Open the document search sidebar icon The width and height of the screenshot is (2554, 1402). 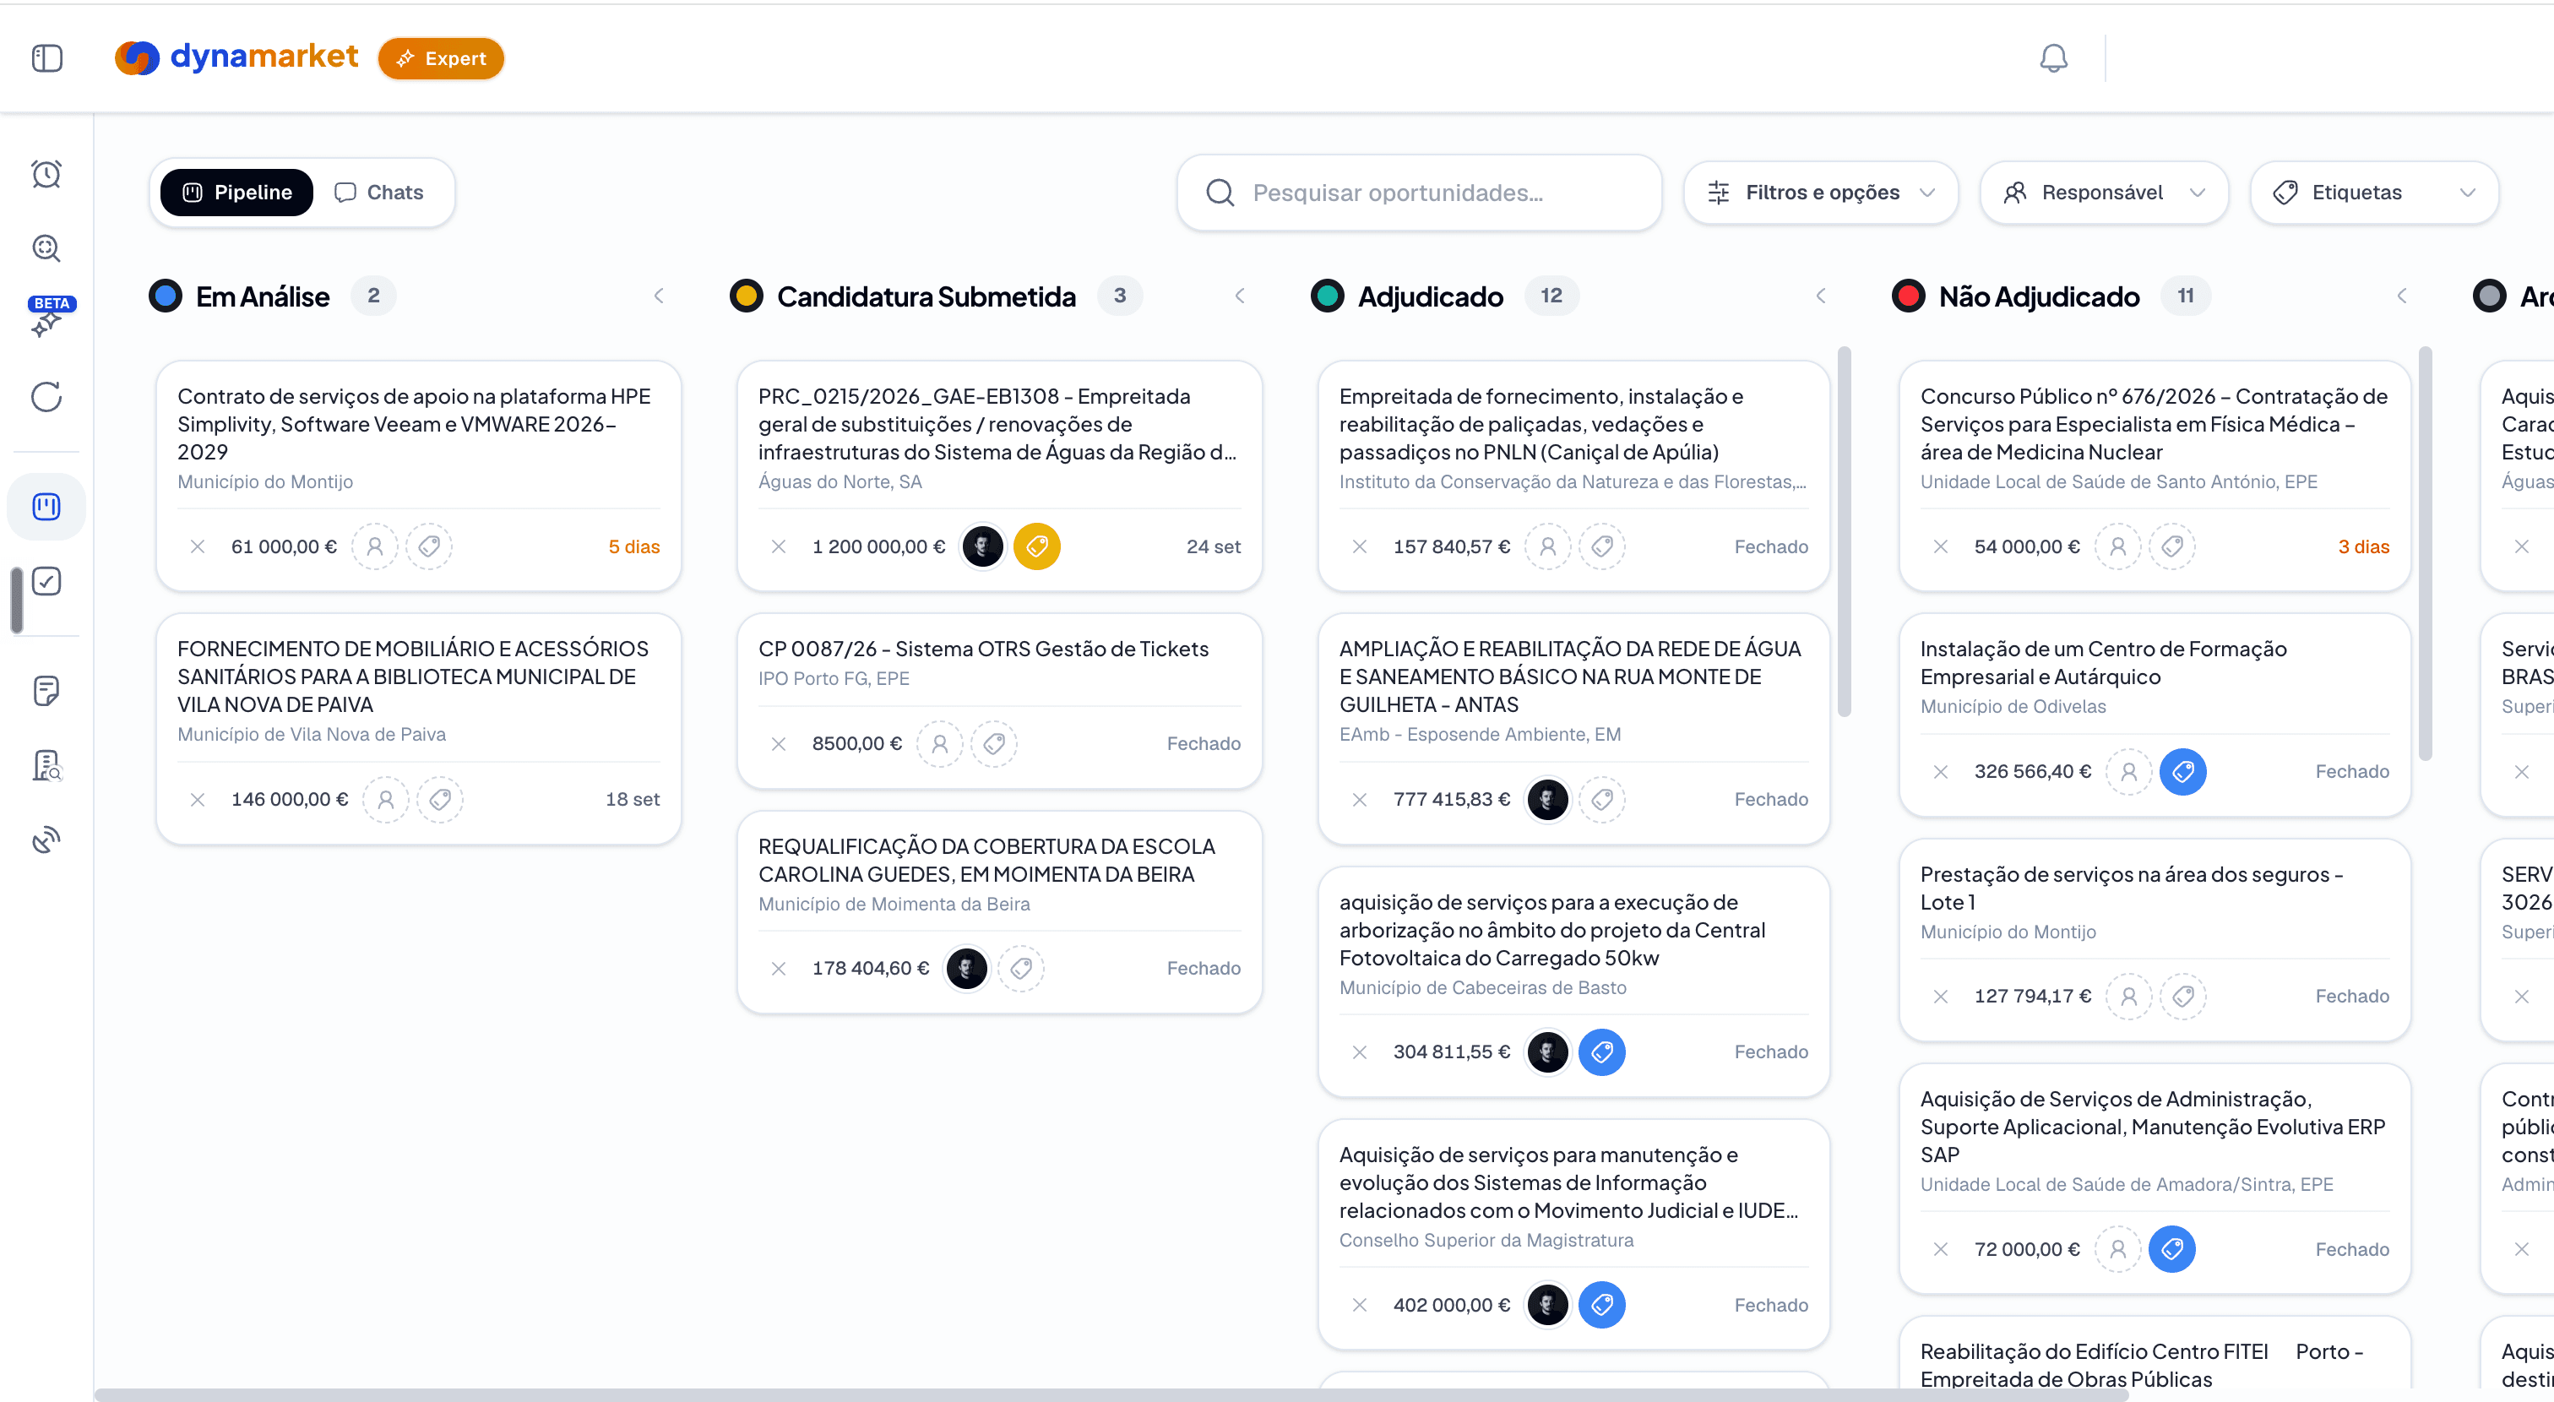pyautogui.click(x=46, y=765)
